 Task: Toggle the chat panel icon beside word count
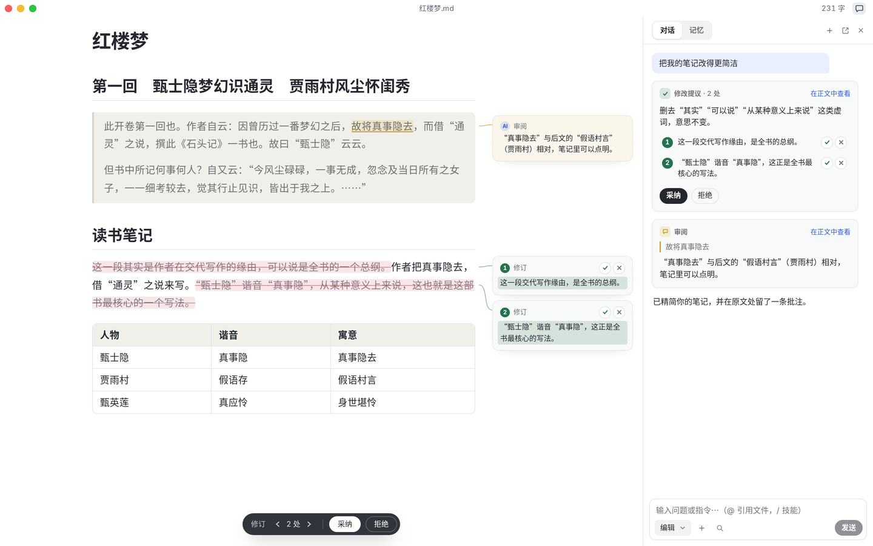pos(859,8)
